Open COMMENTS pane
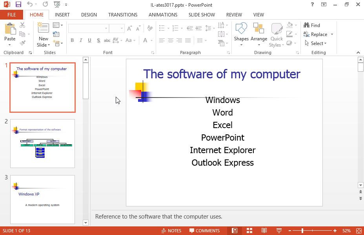364x235 pixels. (x=204, y=231)
